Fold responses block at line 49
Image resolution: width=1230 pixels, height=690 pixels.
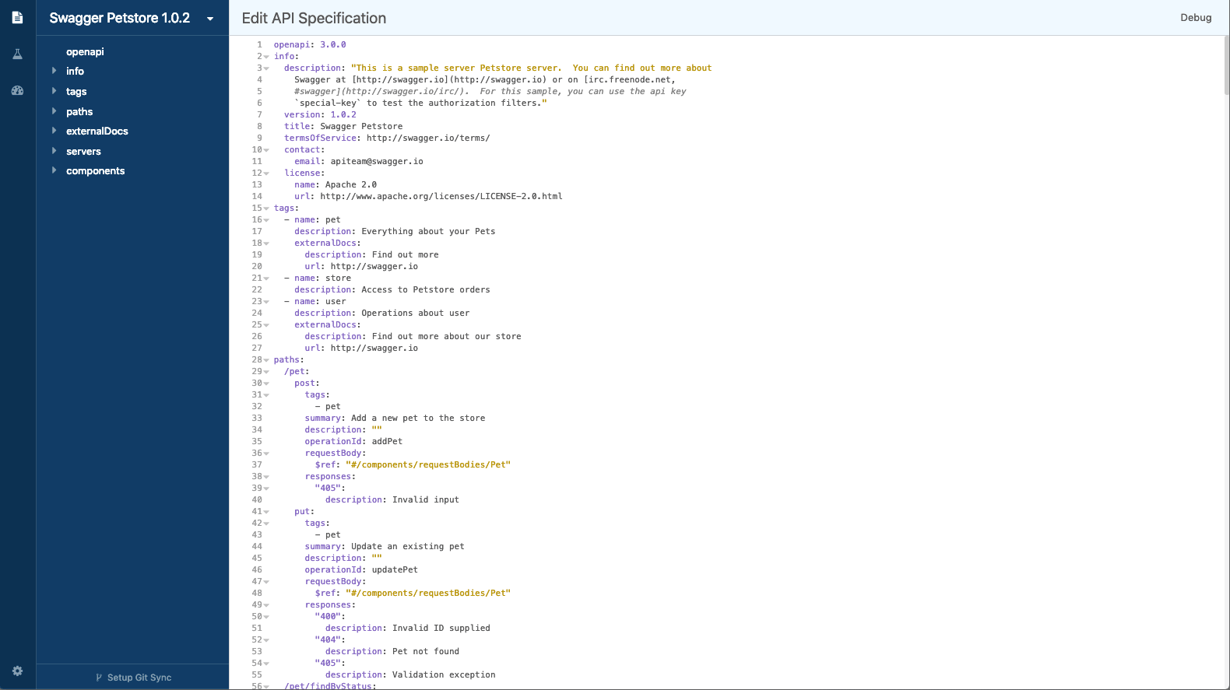266,605
